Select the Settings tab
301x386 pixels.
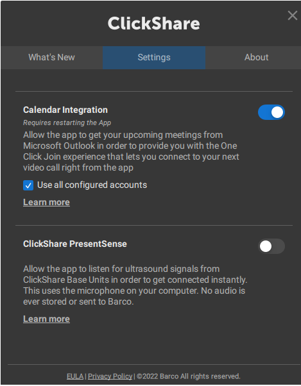(154, 57)
